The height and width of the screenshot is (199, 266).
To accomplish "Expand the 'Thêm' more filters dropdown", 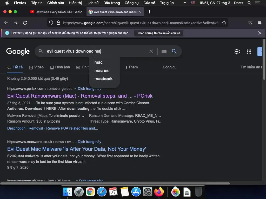I will click(132, 67).
